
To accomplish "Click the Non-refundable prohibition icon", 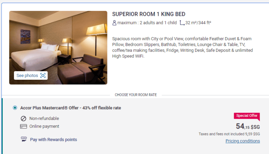I will (x=24, y=118).
